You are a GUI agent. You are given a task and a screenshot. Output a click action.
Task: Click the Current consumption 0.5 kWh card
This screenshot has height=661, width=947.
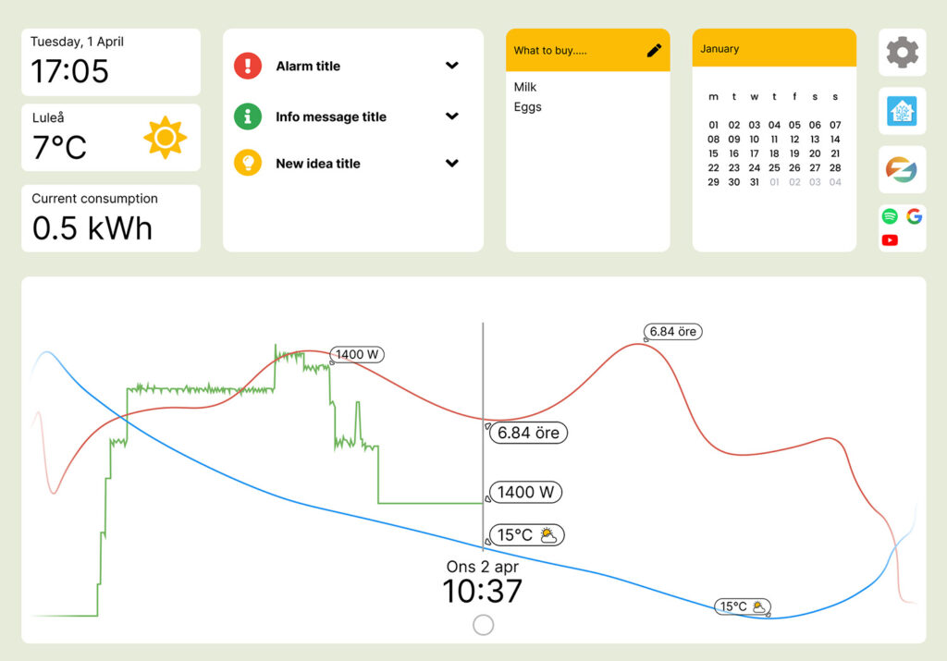click(x=111, y=218)
